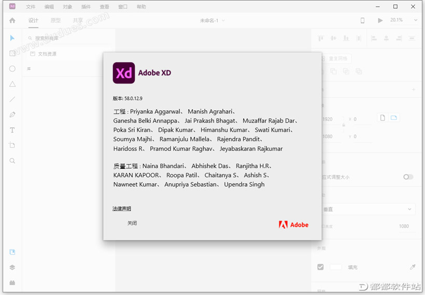This screenshot has height=295, width=425.
Task: Select landscape artboard orientation
Action: (393, 117)
